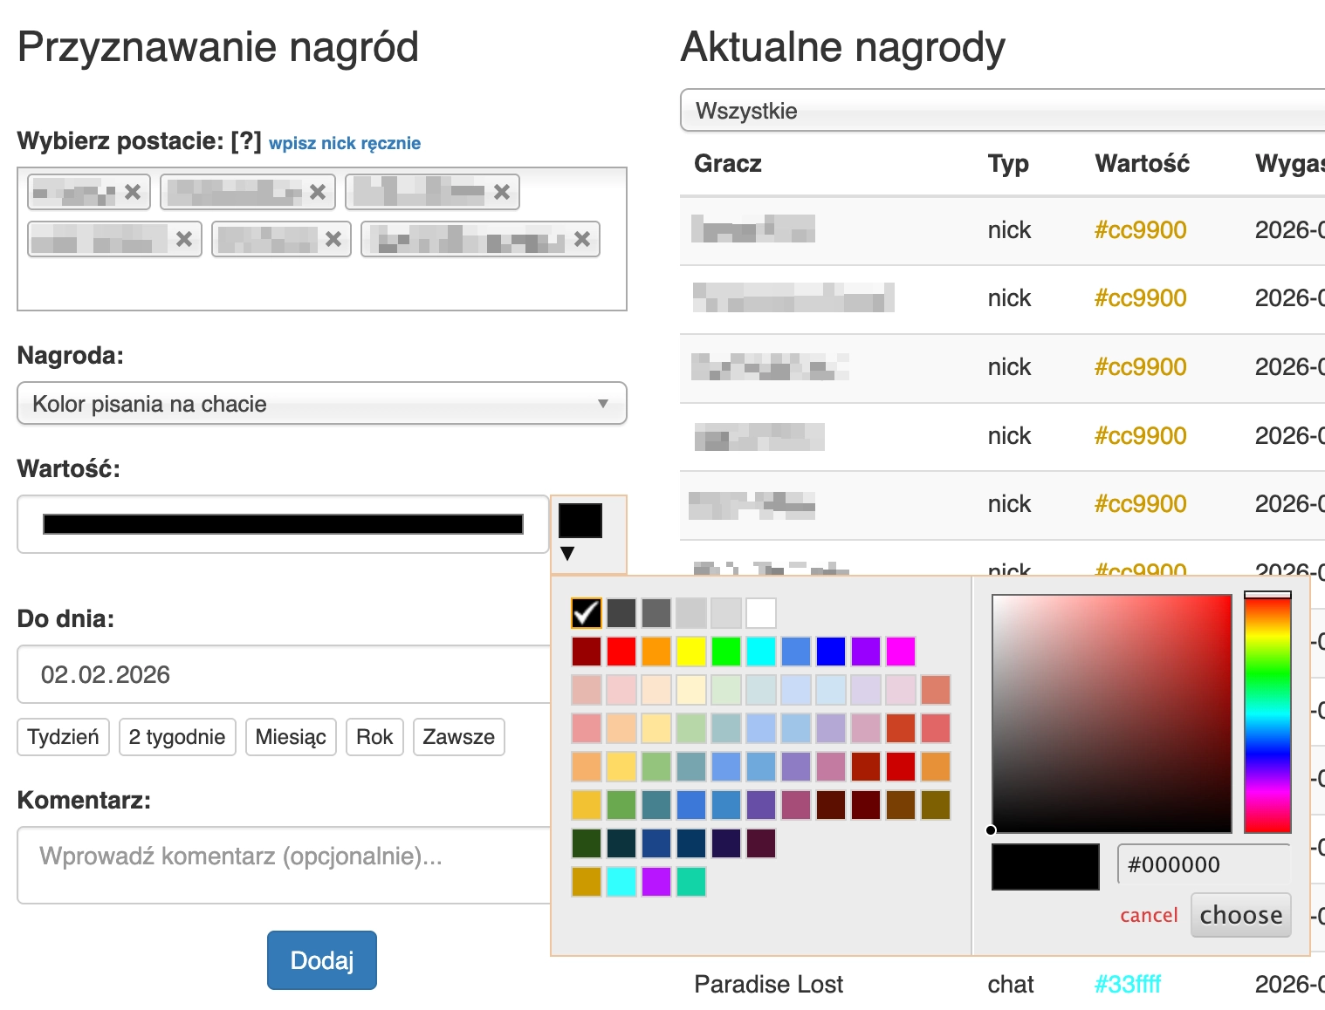
Task: Confirm the color with the choose button
Action: click(1240, 914)
